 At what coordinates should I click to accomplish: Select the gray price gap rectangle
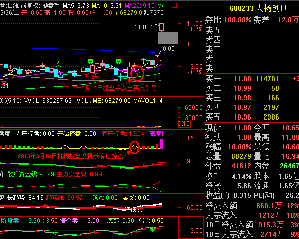168,38
